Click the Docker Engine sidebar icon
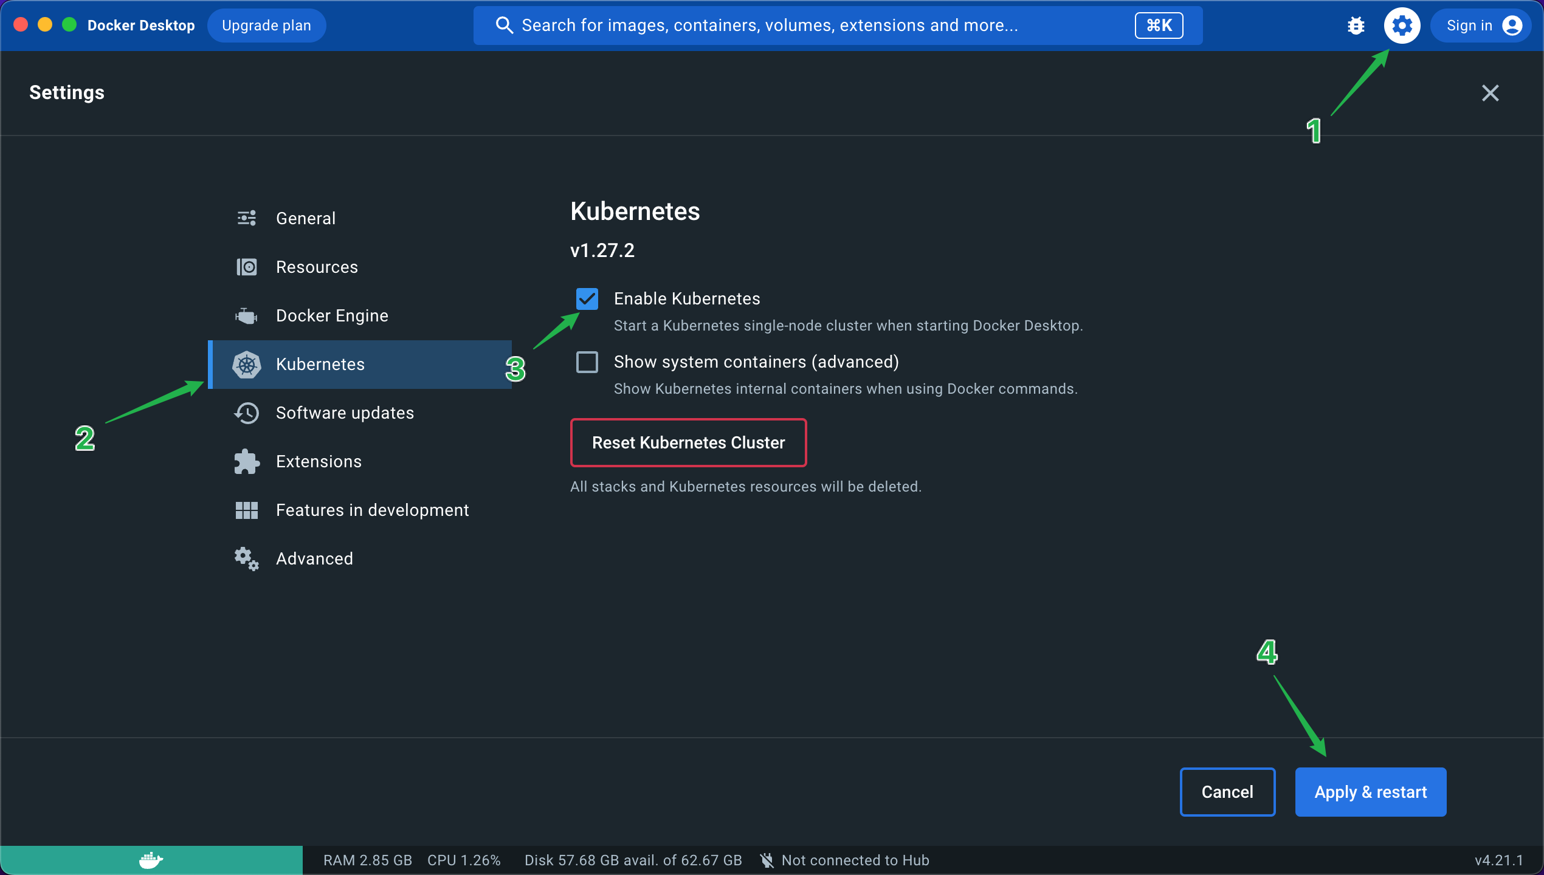 click(246, 316)
